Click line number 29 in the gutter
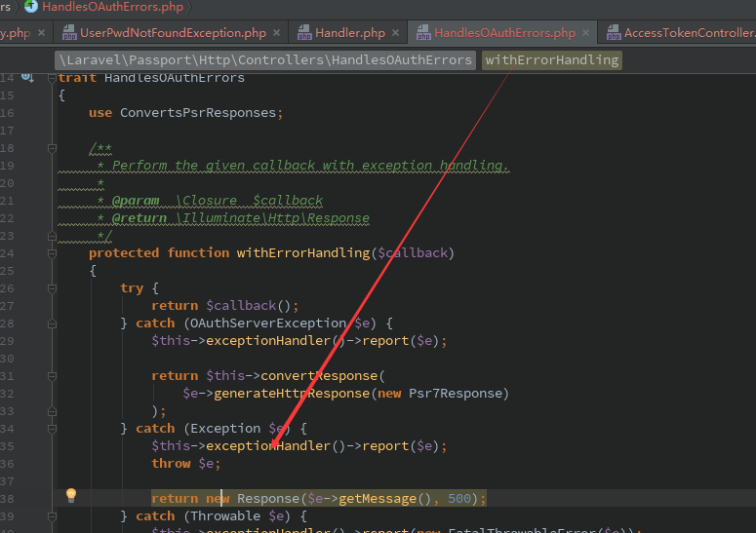 tap(7, 341)
